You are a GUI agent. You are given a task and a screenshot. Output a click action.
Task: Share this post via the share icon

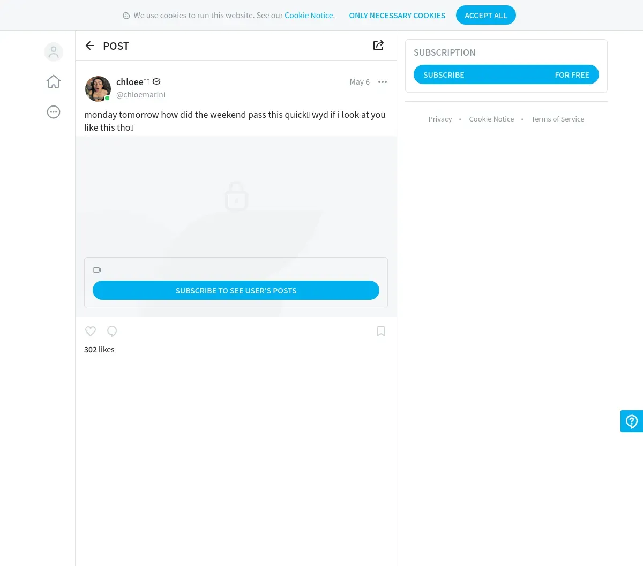pyautogui.click(x=378, y=46)
